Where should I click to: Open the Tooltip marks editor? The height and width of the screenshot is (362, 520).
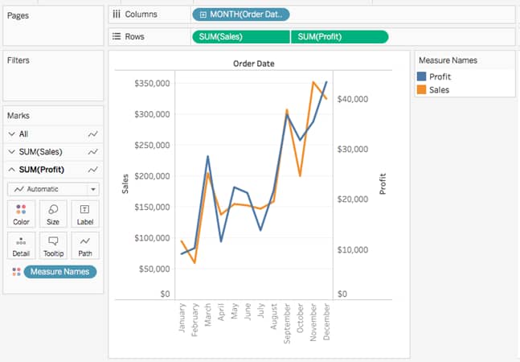pos(53,245)
